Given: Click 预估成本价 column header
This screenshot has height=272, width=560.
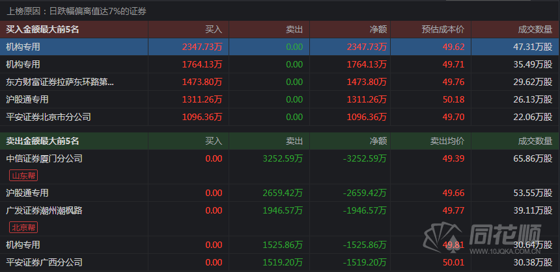Looking at the screenshot, I should (x=443, y=30).
